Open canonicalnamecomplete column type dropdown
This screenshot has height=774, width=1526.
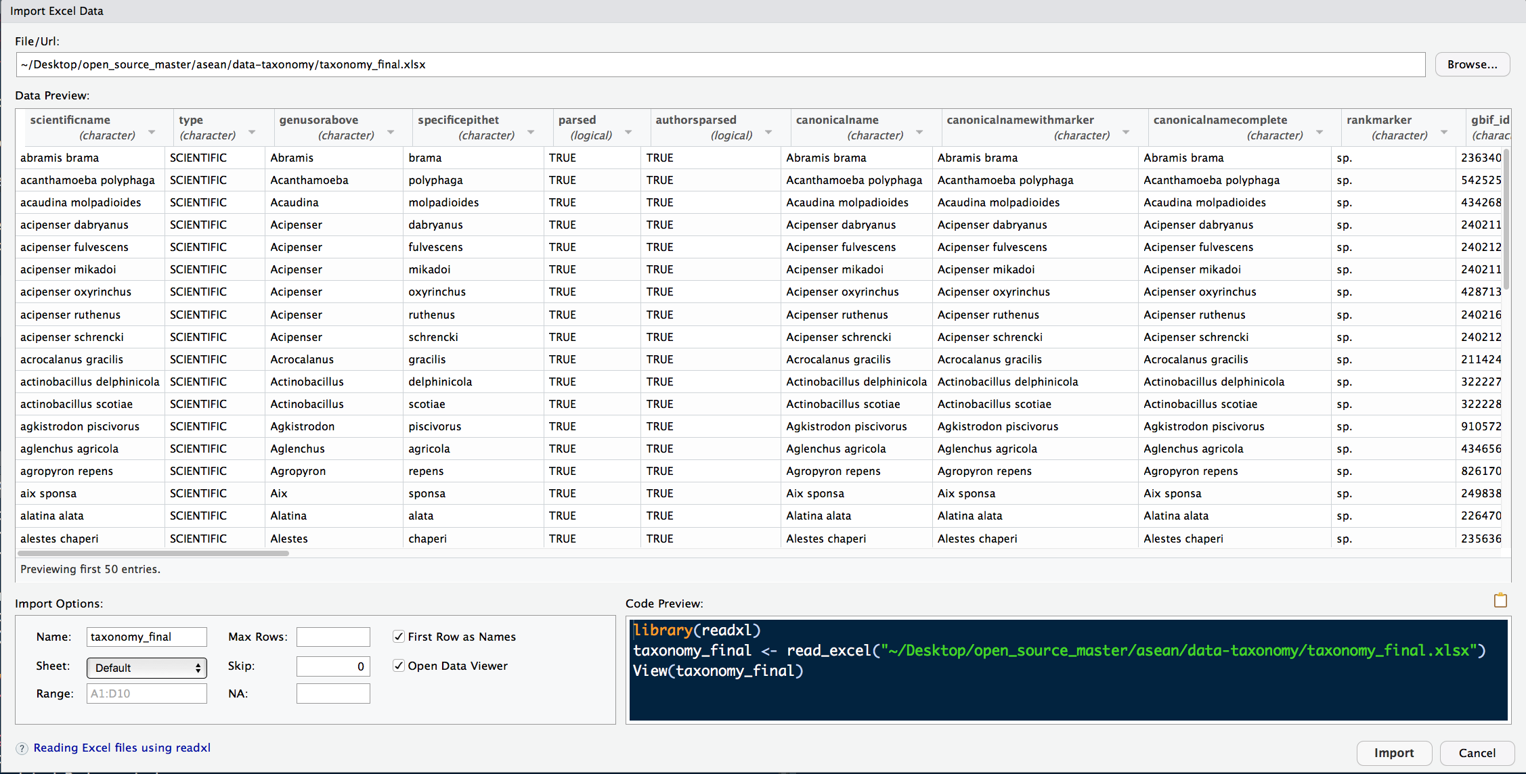tap(1320, 133)
